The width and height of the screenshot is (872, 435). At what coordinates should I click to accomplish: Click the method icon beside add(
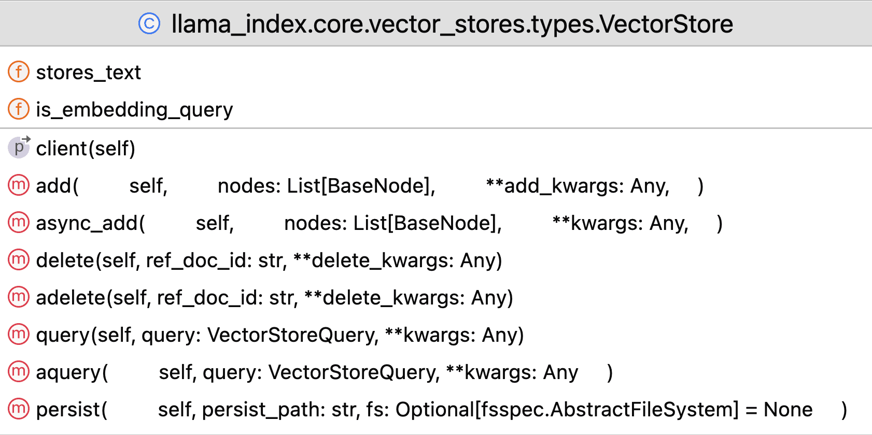(19, 185)
